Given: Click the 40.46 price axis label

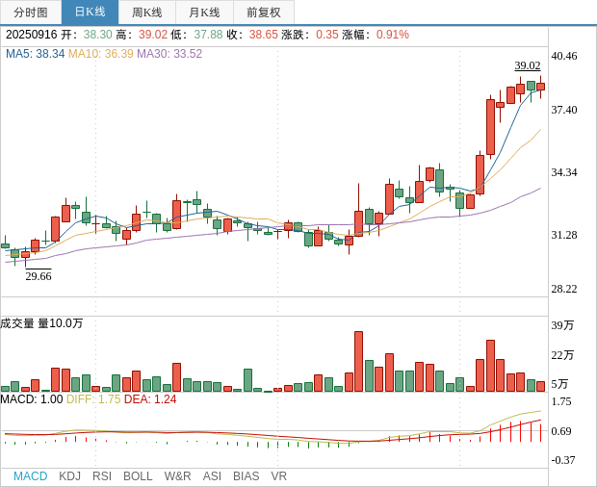Looking at the screenshot, I should point(564,56).
